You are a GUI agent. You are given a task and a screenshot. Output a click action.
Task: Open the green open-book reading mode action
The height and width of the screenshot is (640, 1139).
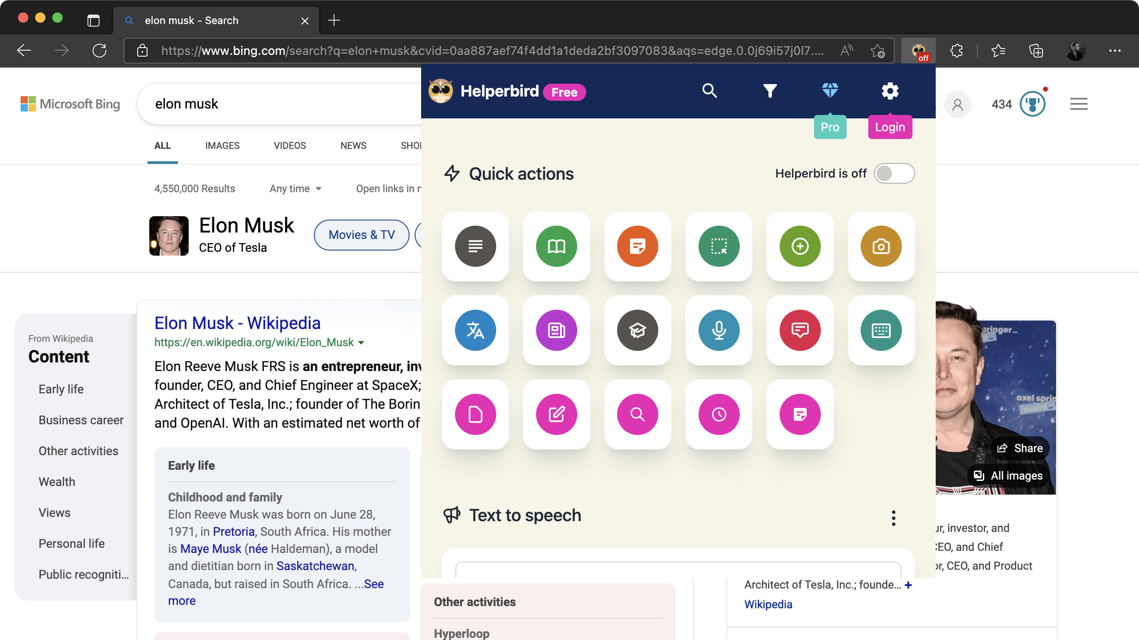[556, 246]
